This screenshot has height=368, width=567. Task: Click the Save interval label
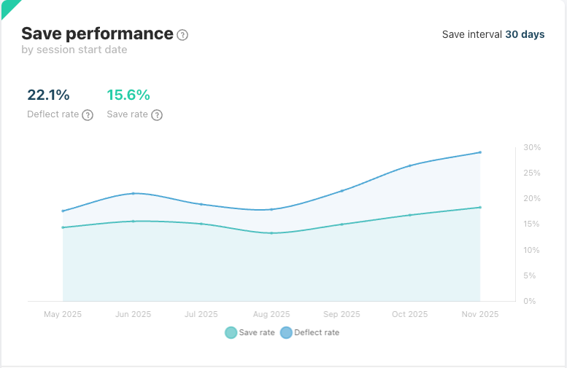click(x=471, y=34)
